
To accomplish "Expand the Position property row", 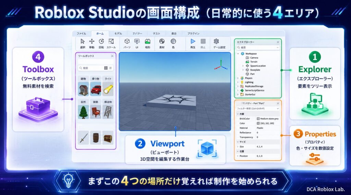I will pyautogui.click(x=238, y=156).
